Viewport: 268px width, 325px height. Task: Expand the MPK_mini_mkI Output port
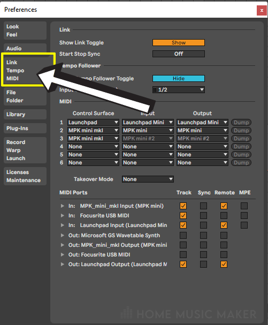pos(63,245)
